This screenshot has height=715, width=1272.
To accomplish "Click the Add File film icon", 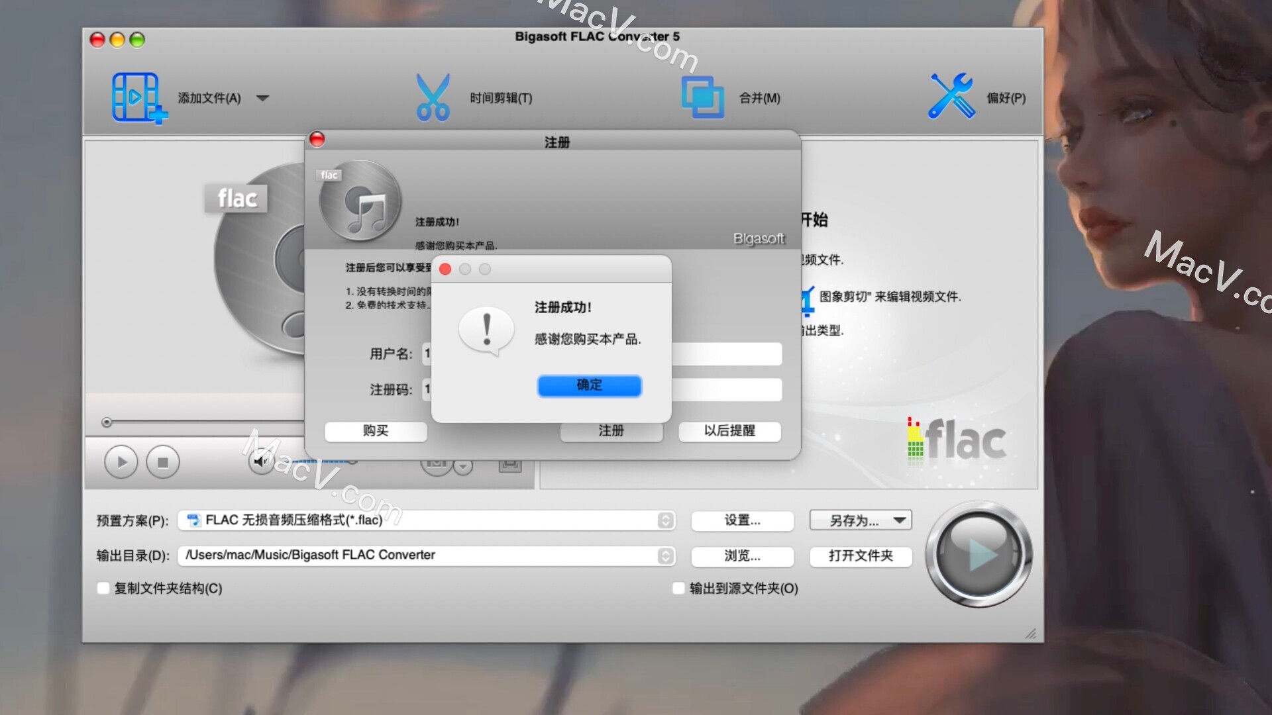I will (138, 98).
